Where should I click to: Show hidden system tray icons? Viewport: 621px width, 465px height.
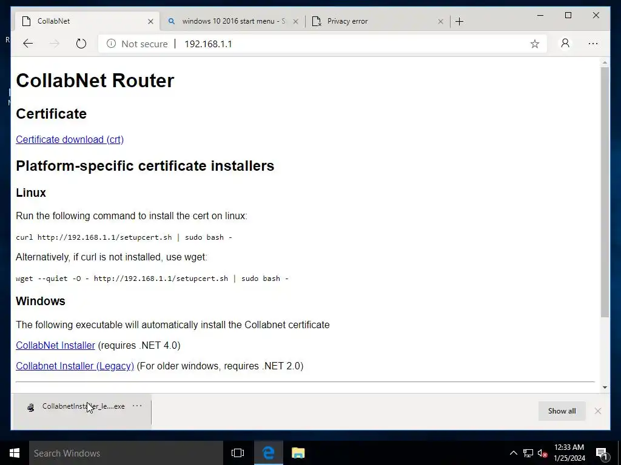(x=513, y=453)
